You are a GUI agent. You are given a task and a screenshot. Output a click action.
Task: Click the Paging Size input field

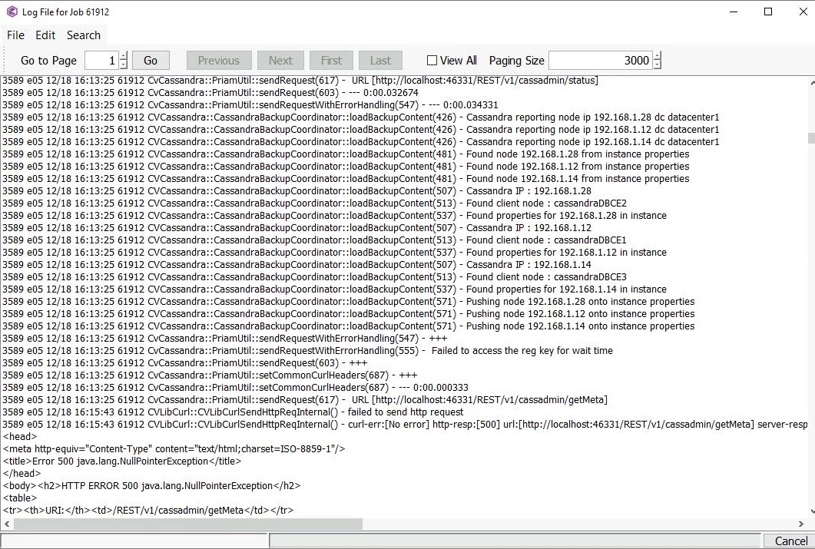pyautogui.click(x=601, y=60)
